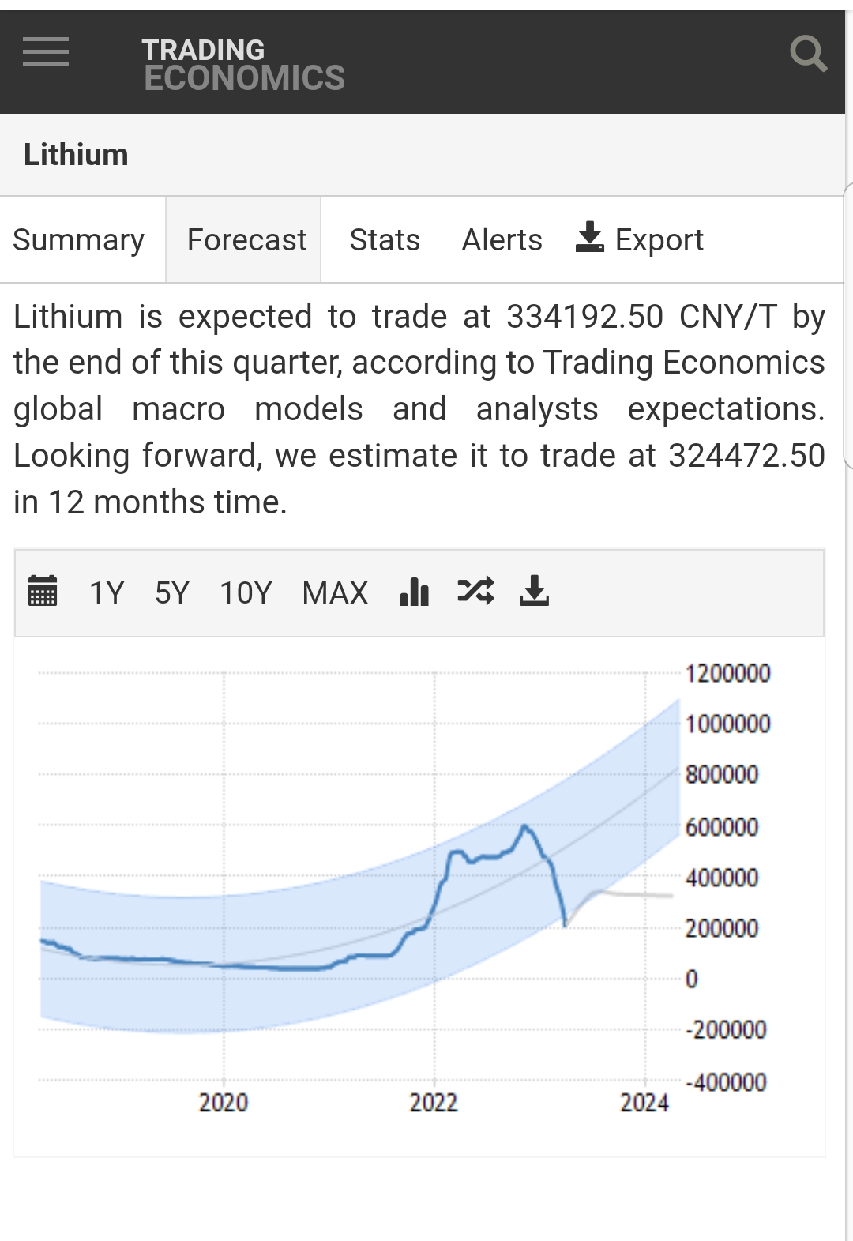Image resolution: width=853 pixels, height=1241 pixels.
Task: Click the 2022 marker on chart axis
Action: [x=434, y=1103]
